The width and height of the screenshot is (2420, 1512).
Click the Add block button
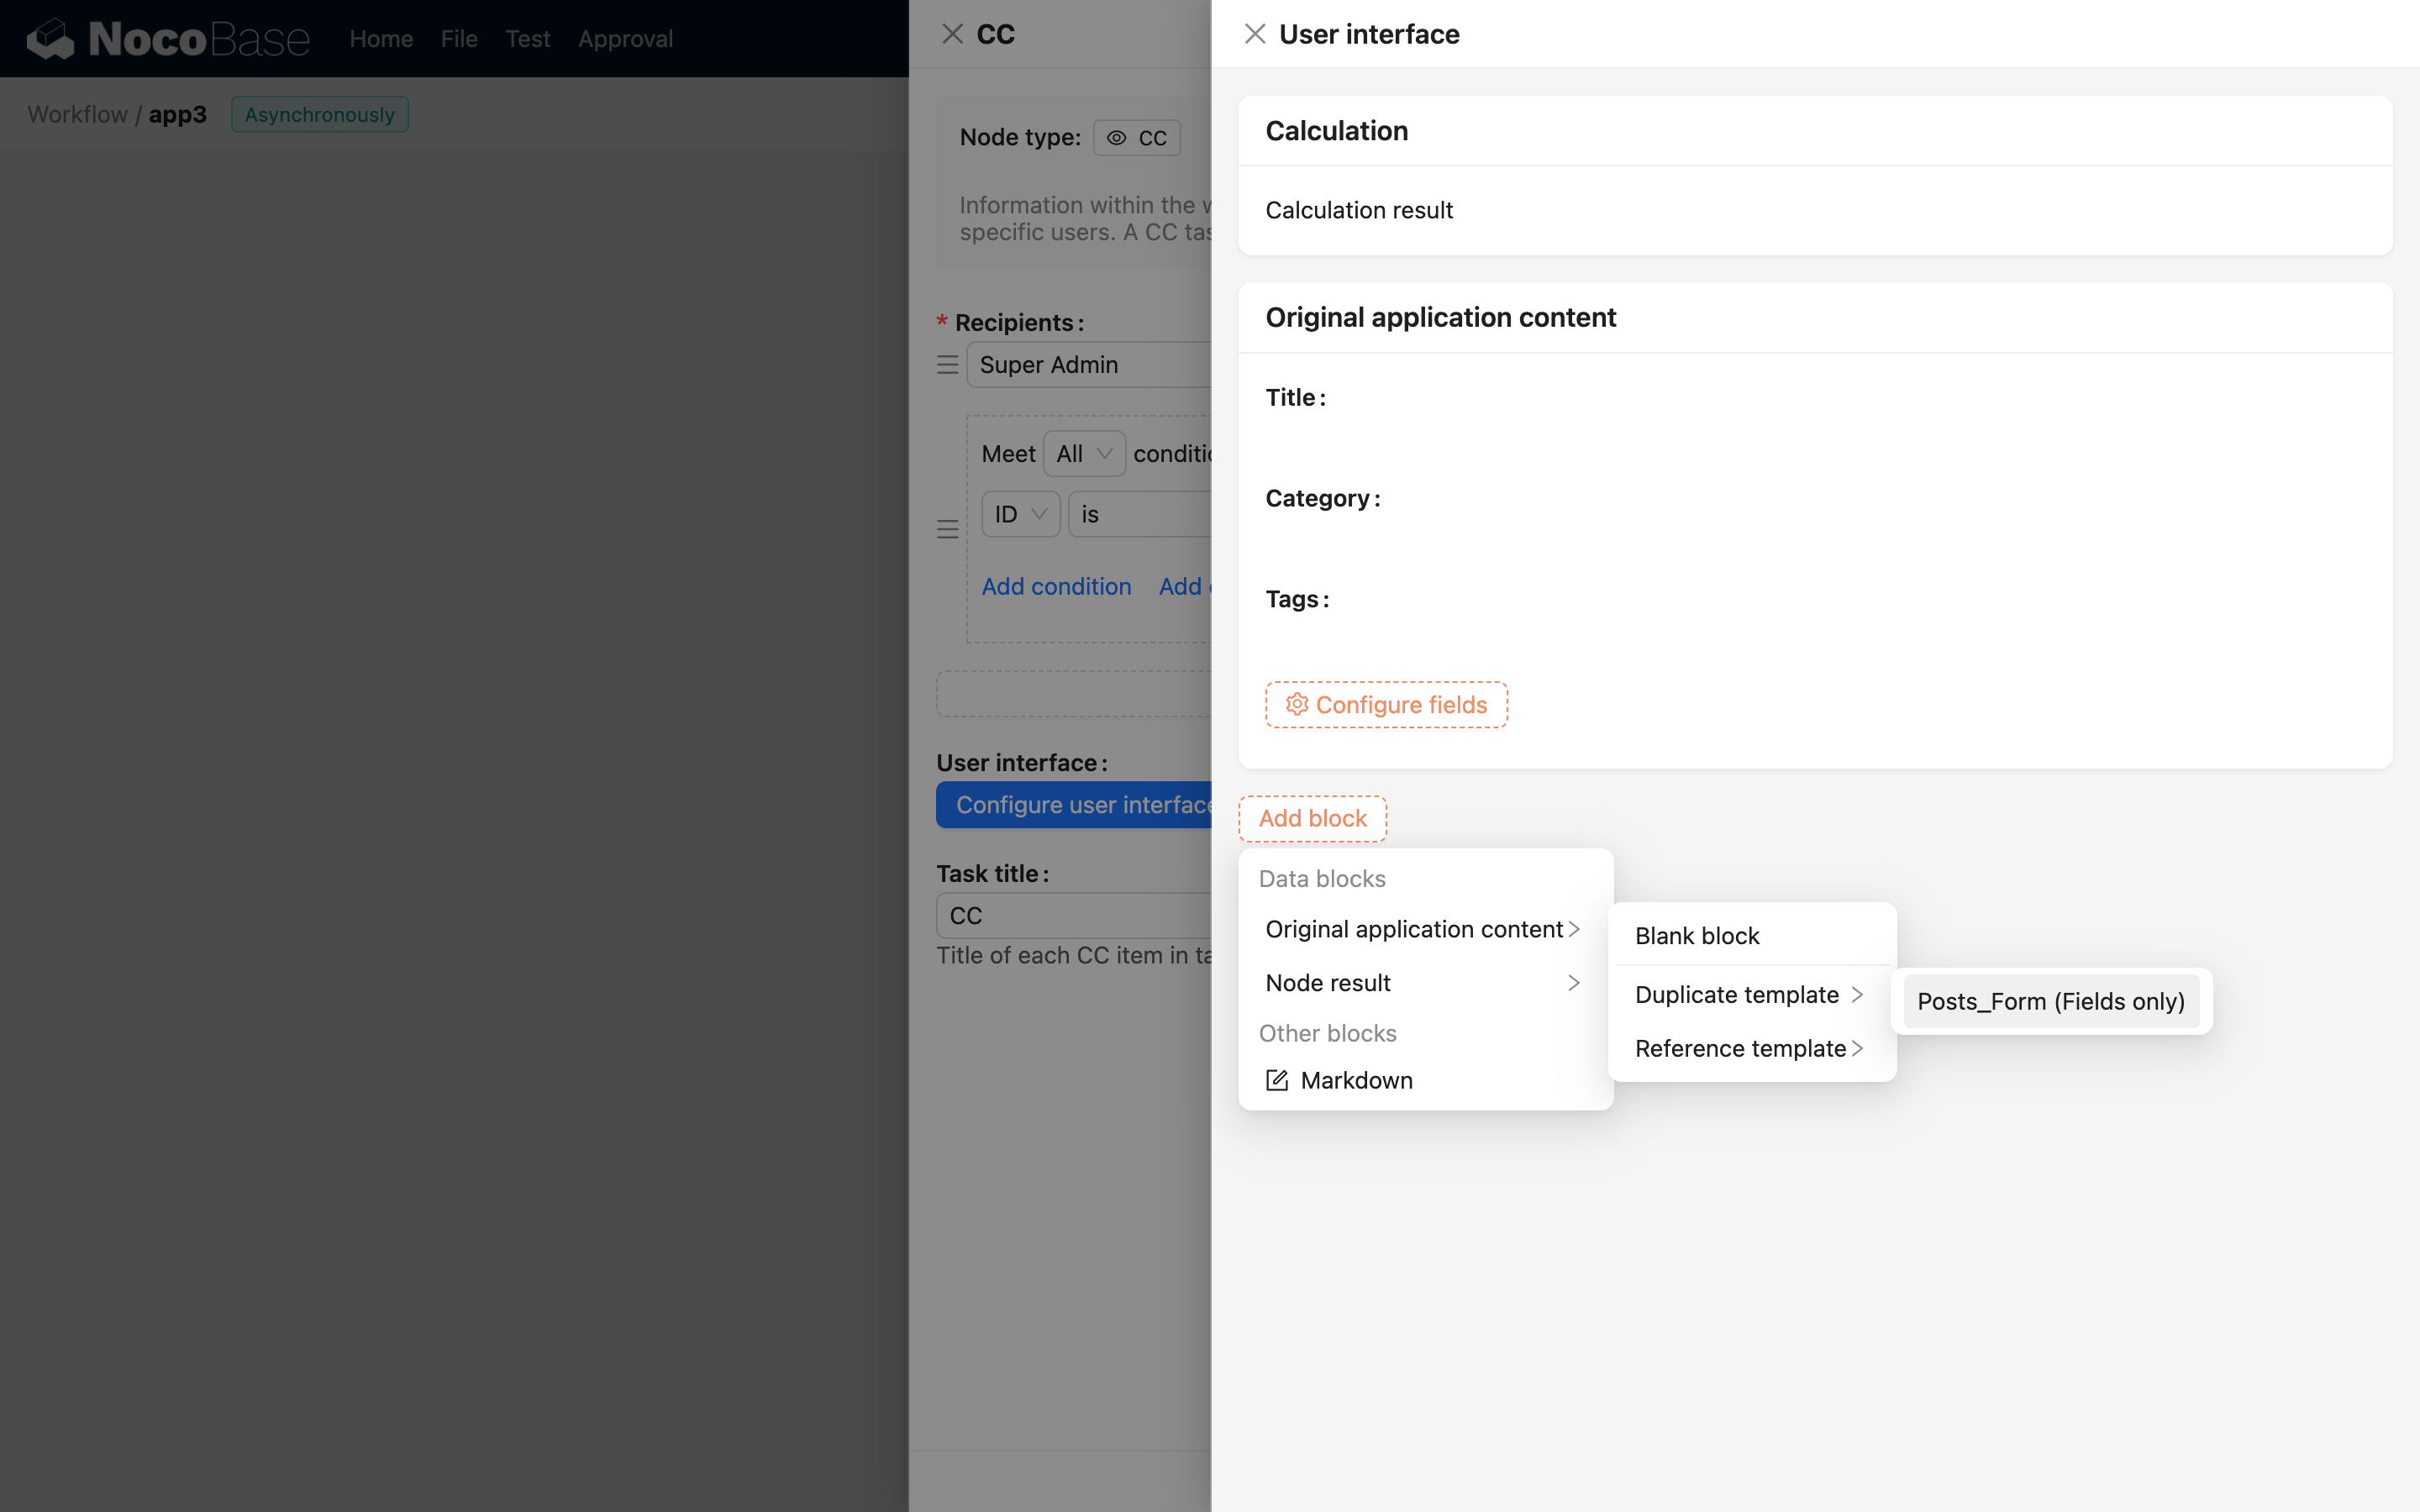[1312, 817]
